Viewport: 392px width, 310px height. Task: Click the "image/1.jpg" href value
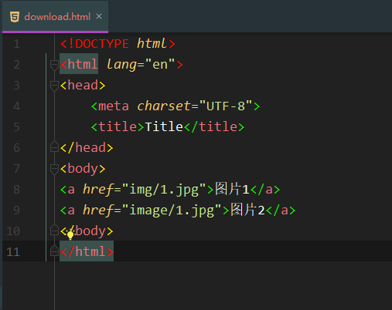(x=172, y=211)
